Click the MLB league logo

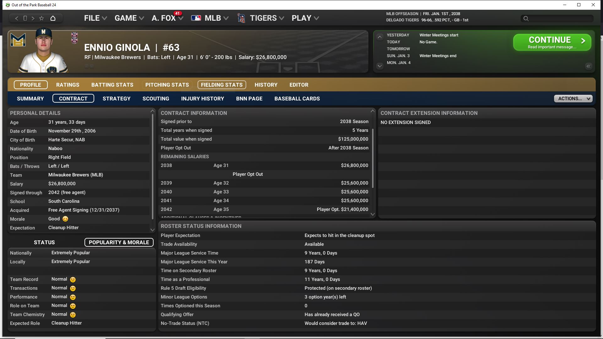point(196,18)
